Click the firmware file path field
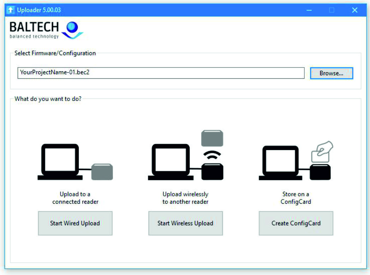 (161, 73)
